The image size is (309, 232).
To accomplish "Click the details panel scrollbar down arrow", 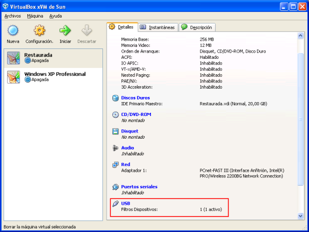I will point(300,217).
